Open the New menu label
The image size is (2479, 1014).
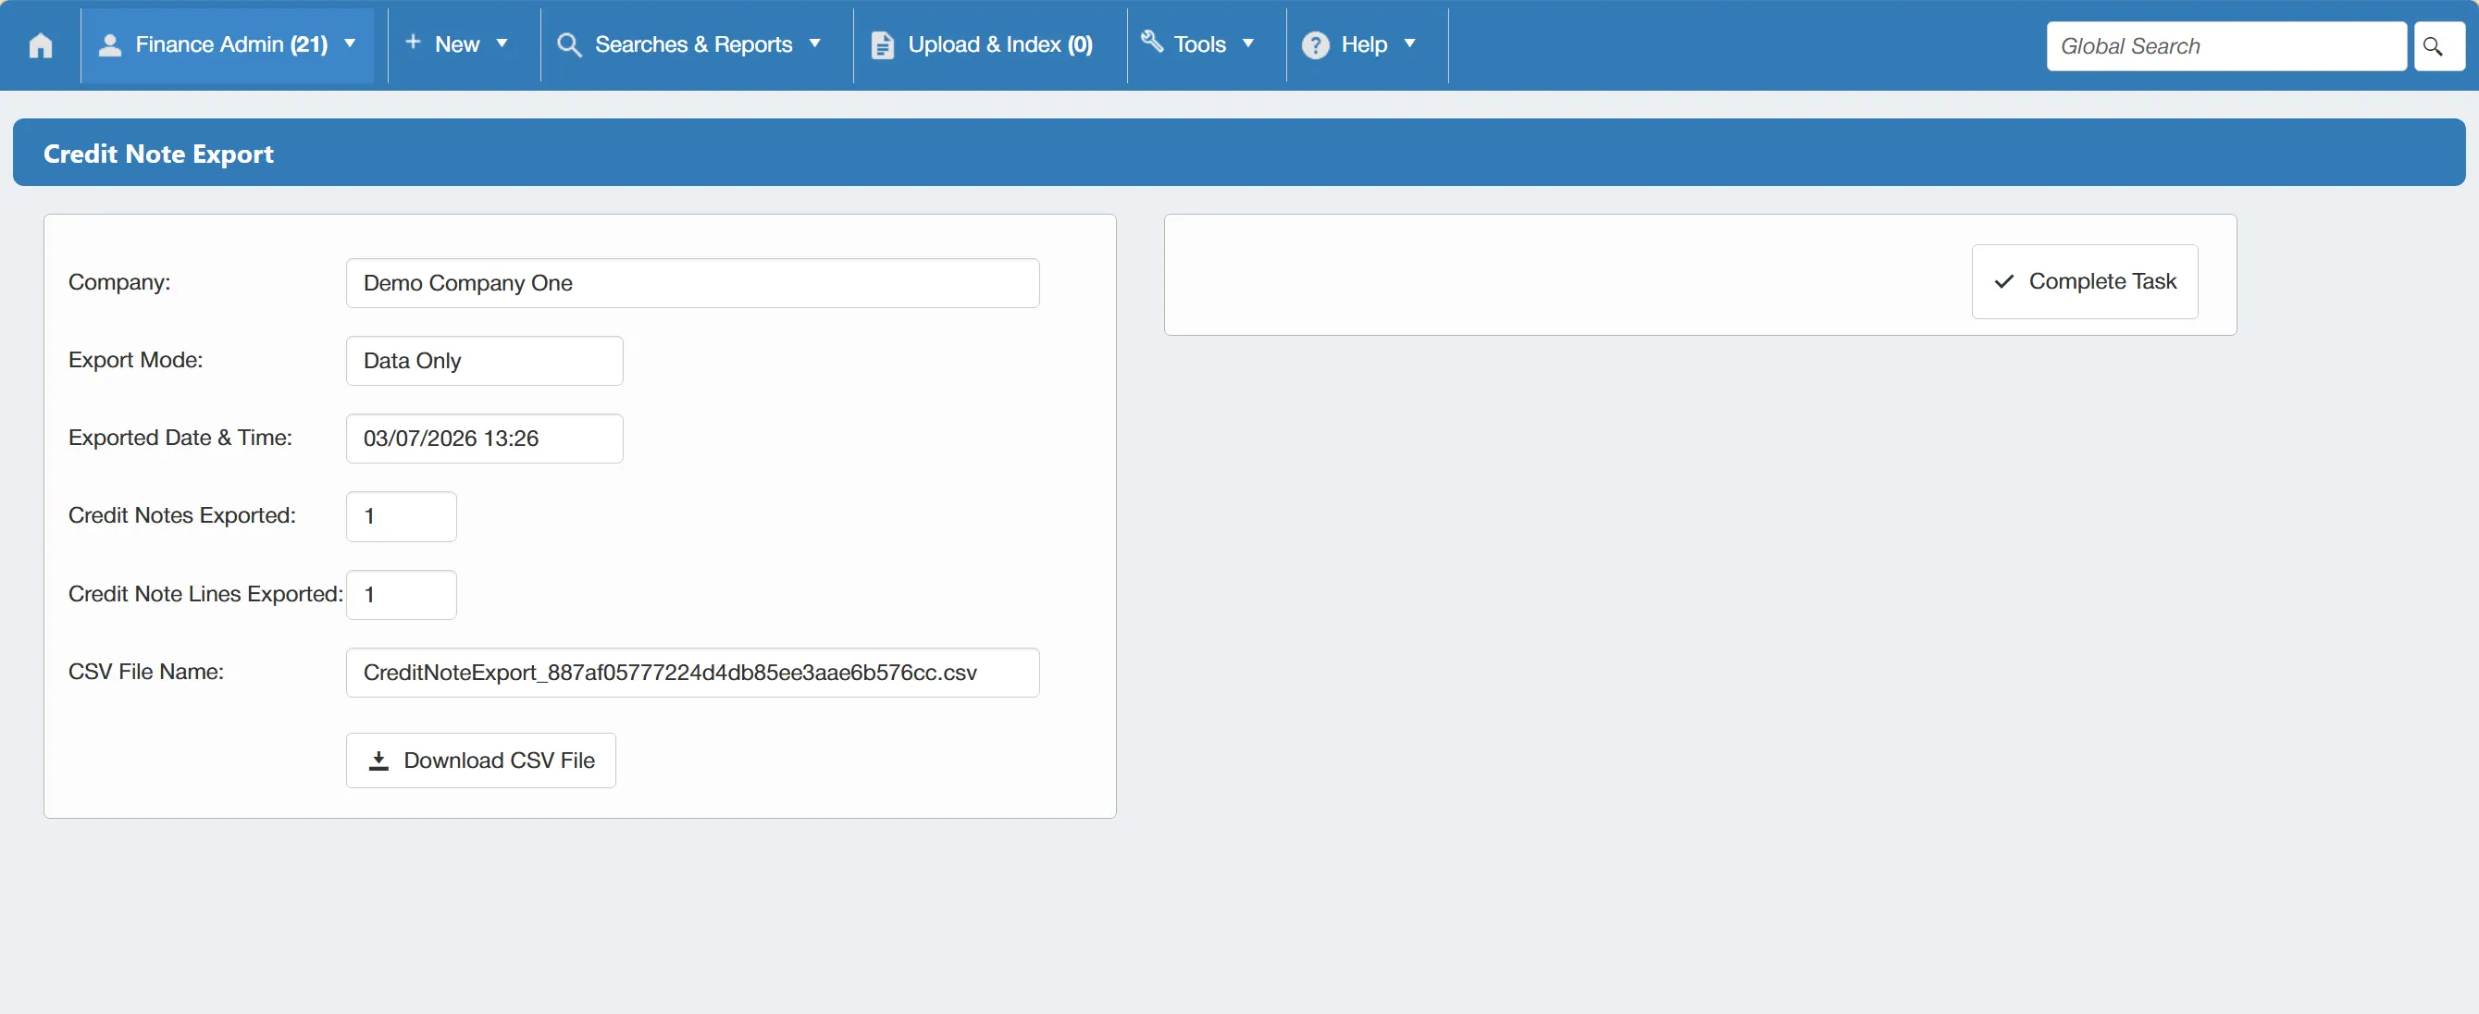pyautogui.click(x=457, y=44)
